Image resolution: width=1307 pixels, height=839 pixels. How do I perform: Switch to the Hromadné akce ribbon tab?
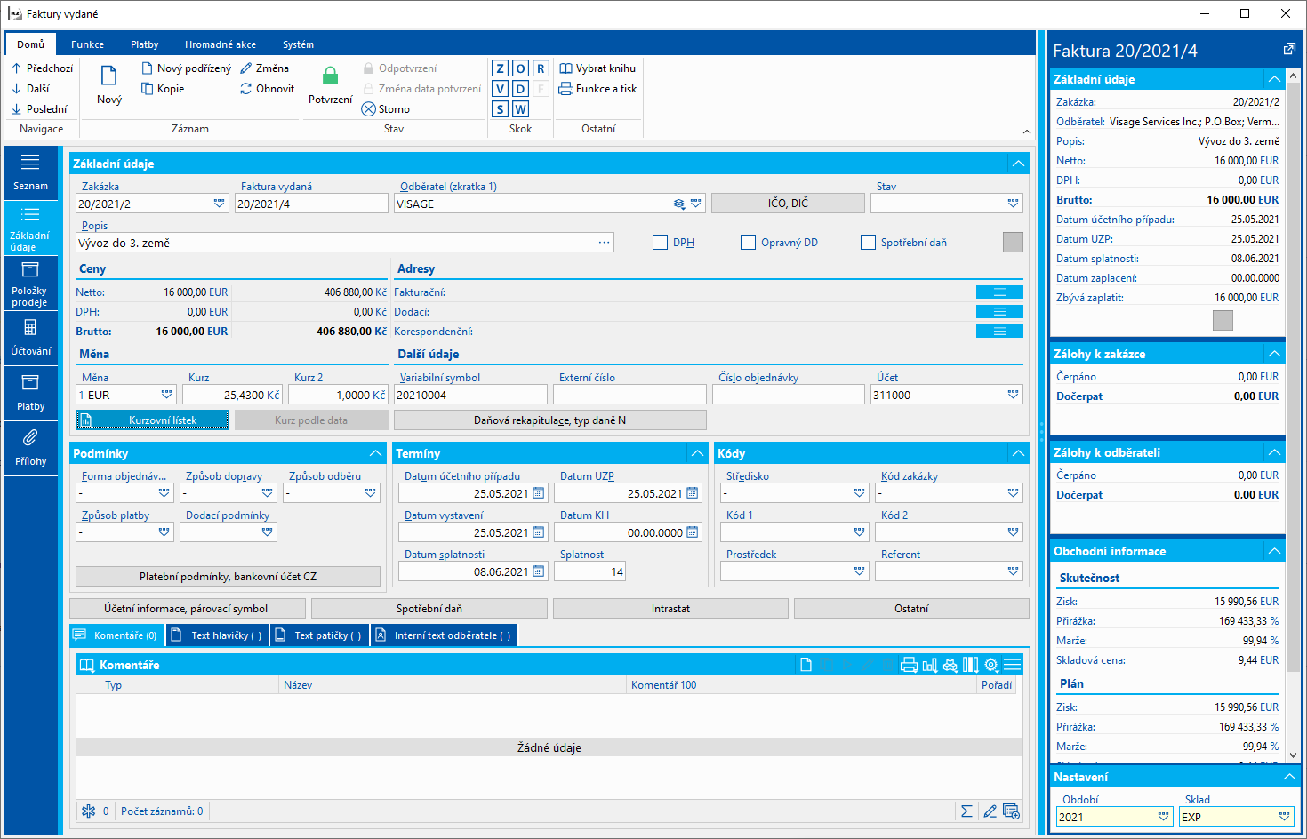[220, 44]
